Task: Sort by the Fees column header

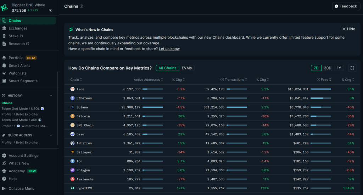Action: [324, 80]
